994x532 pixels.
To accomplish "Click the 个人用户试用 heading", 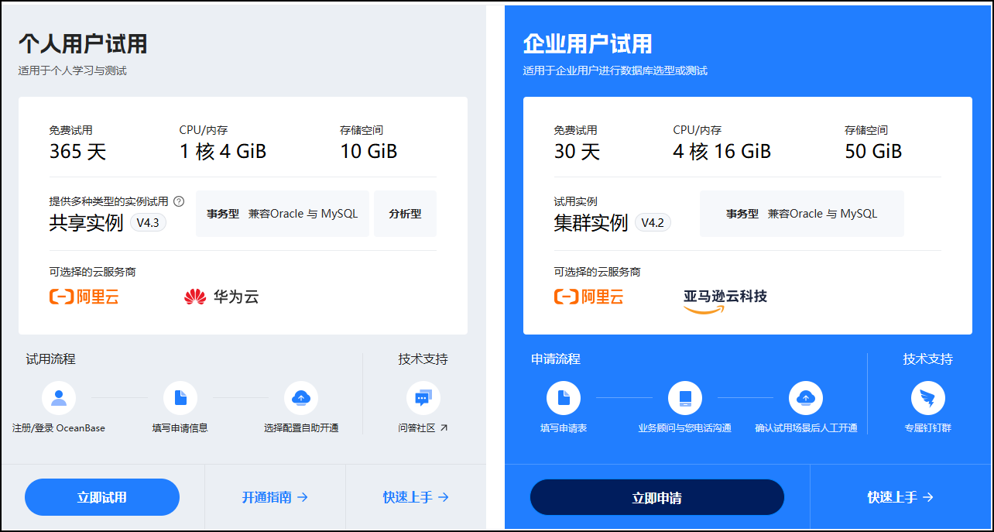I will [x=83, y=43].
